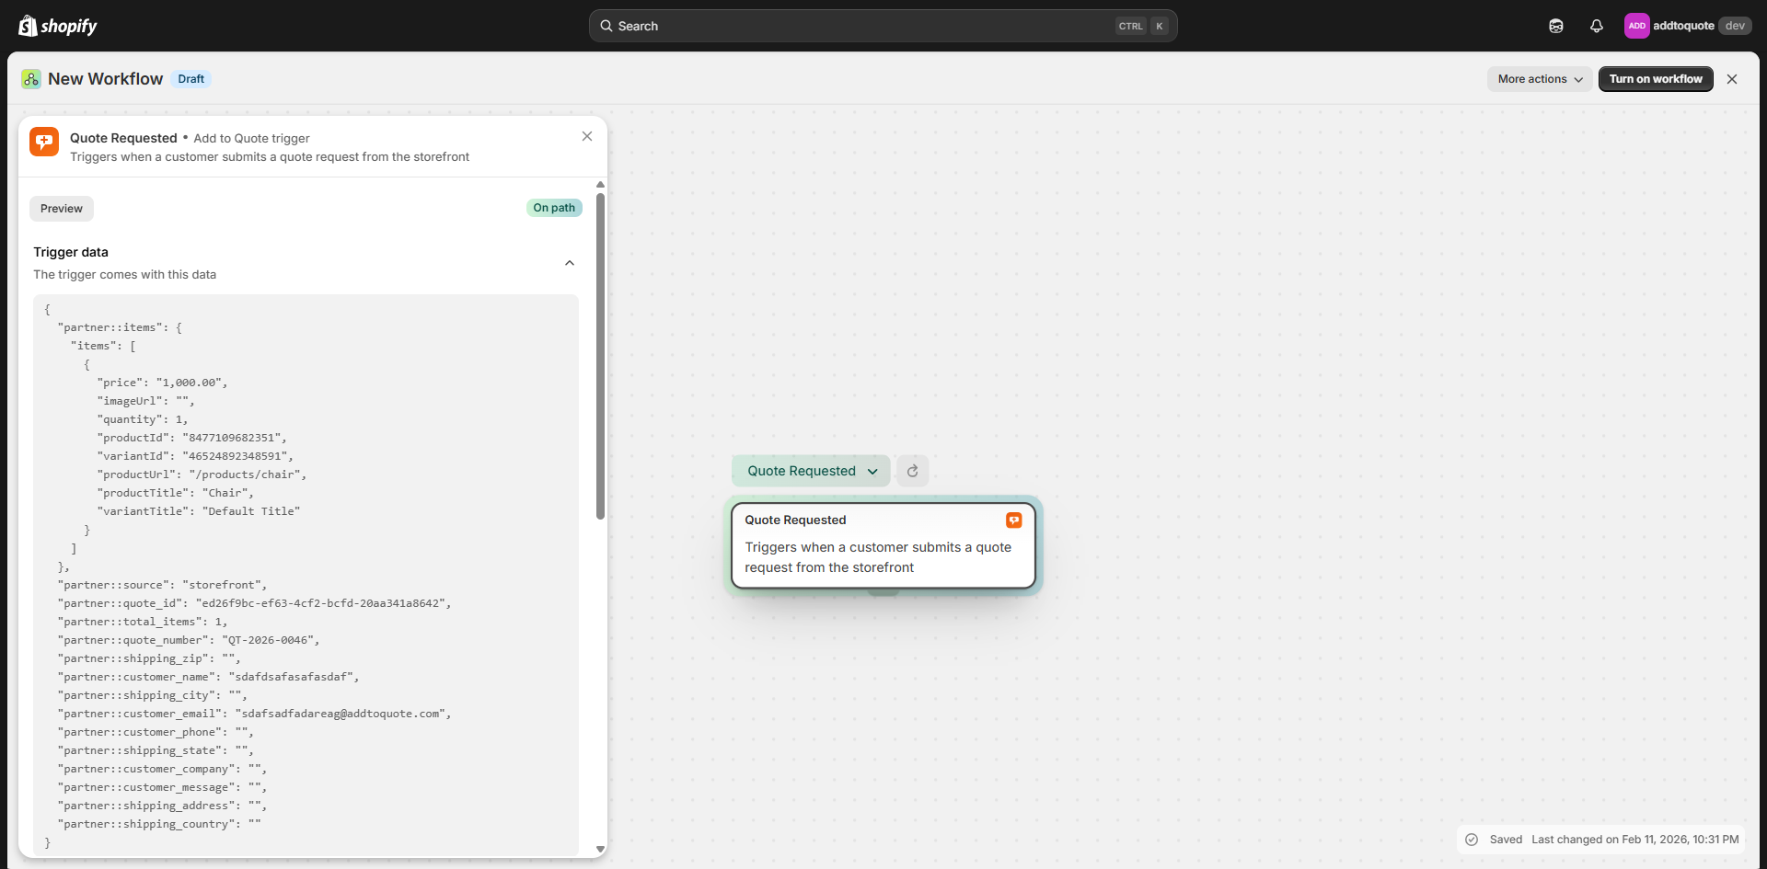Open the More actions dropdown
Viewport: 1767px width, 869px height.
[1539, 79]
